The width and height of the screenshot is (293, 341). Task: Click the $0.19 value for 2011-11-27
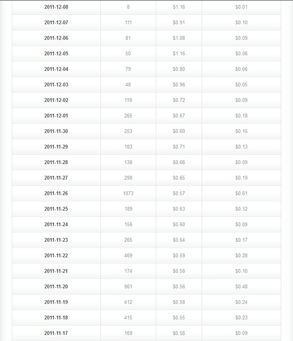(x=241, y=178)
